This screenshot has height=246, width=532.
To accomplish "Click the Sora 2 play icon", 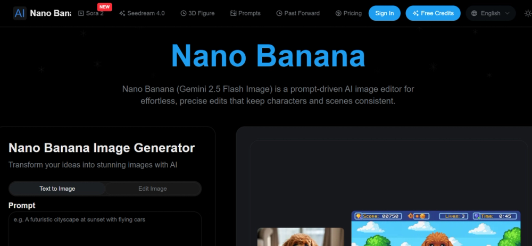I will pyautogui.click(x=81, y=13).
